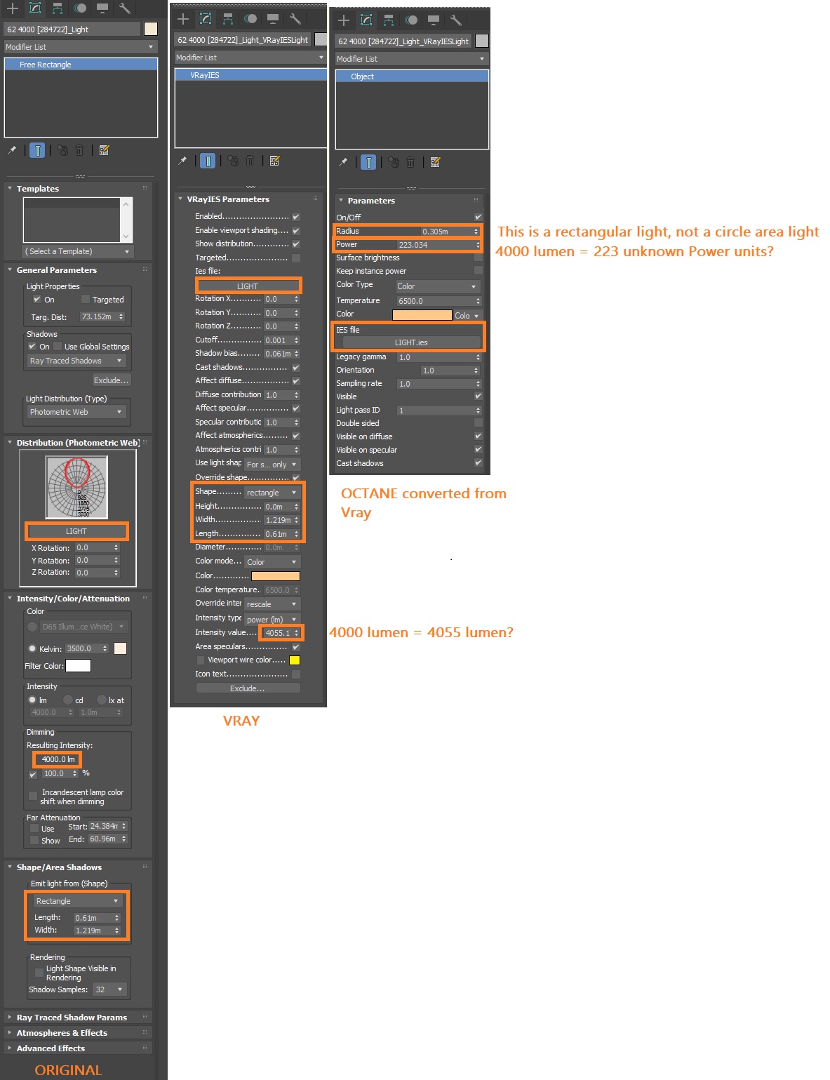The height and width of the screenshot is (1080, 830).
Task: Click Create plus icon in Octane panel
Action: tap(344, 20)
